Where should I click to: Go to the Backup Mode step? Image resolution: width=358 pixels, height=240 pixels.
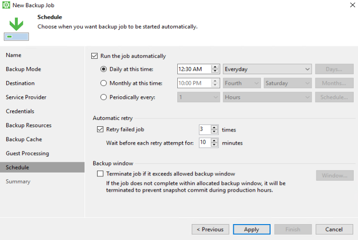[23, 69]
